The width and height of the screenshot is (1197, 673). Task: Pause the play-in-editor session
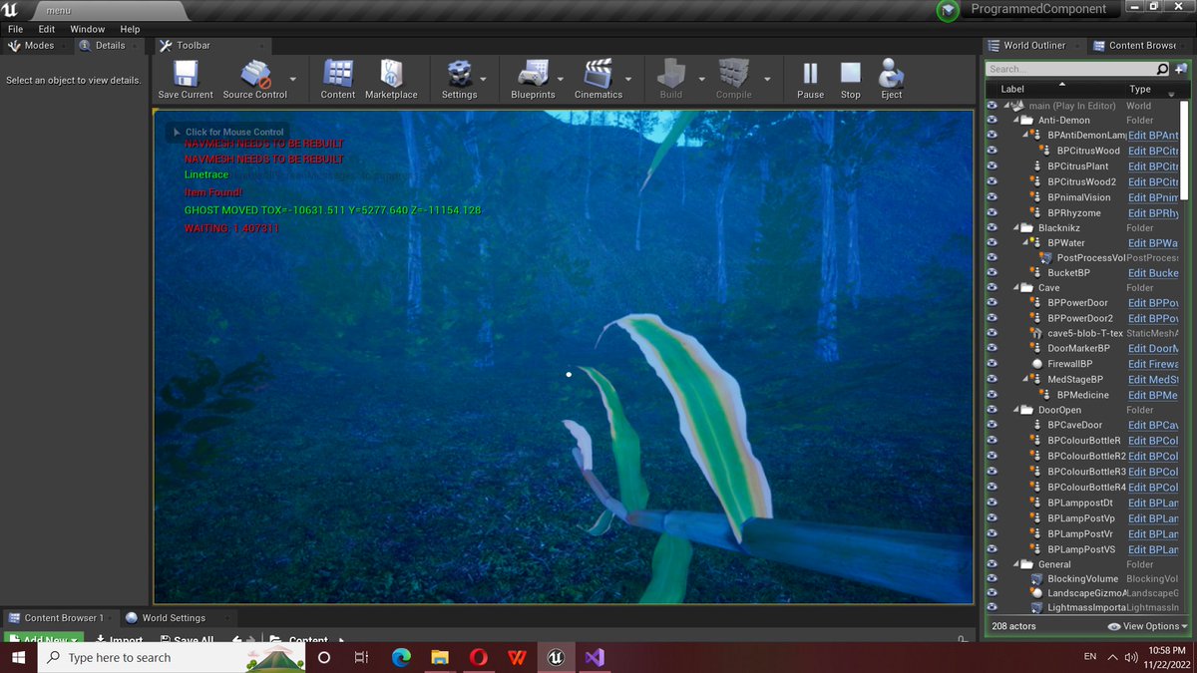(x=810, y=74)
